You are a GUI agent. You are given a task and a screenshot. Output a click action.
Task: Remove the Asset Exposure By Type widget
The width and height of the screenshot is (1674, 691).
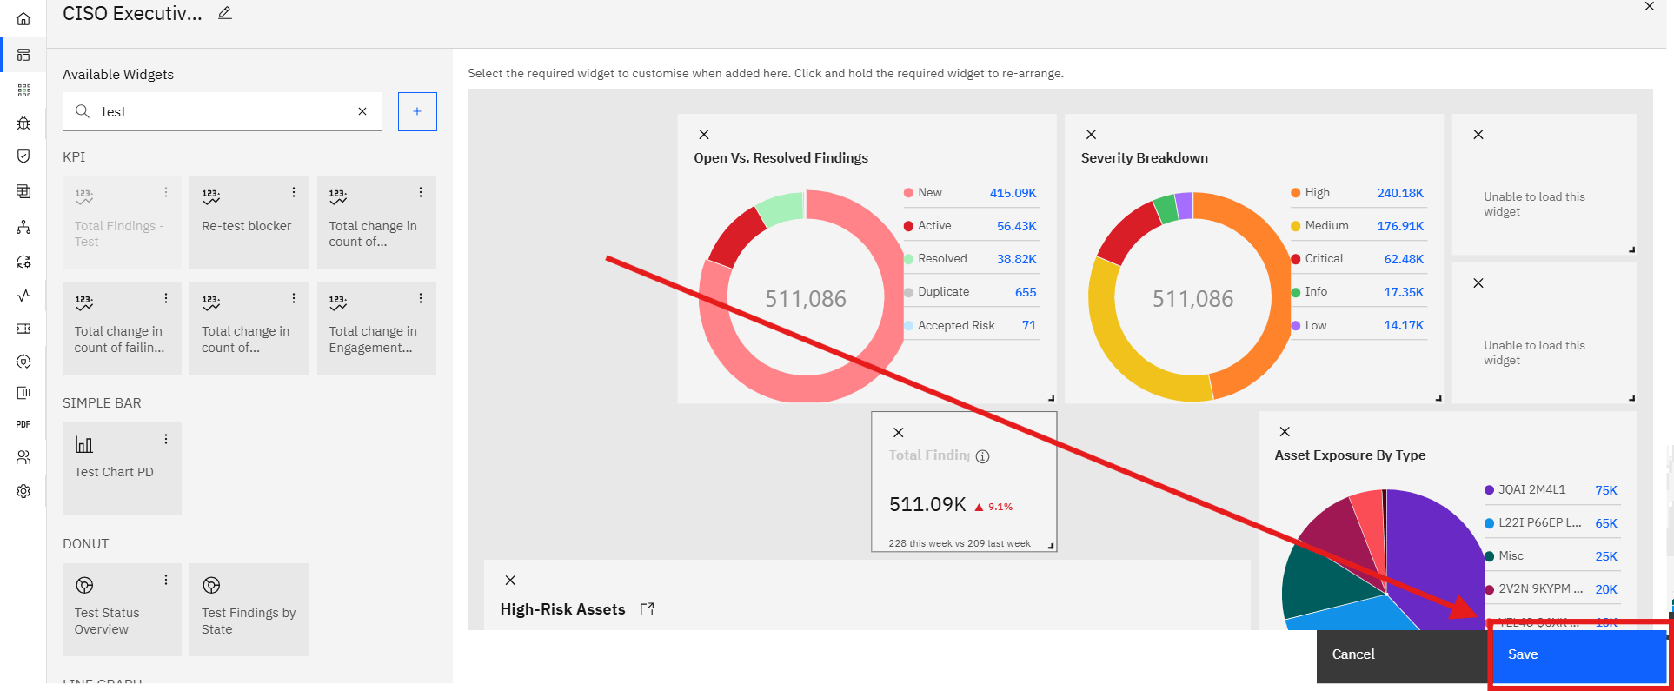1285,432
